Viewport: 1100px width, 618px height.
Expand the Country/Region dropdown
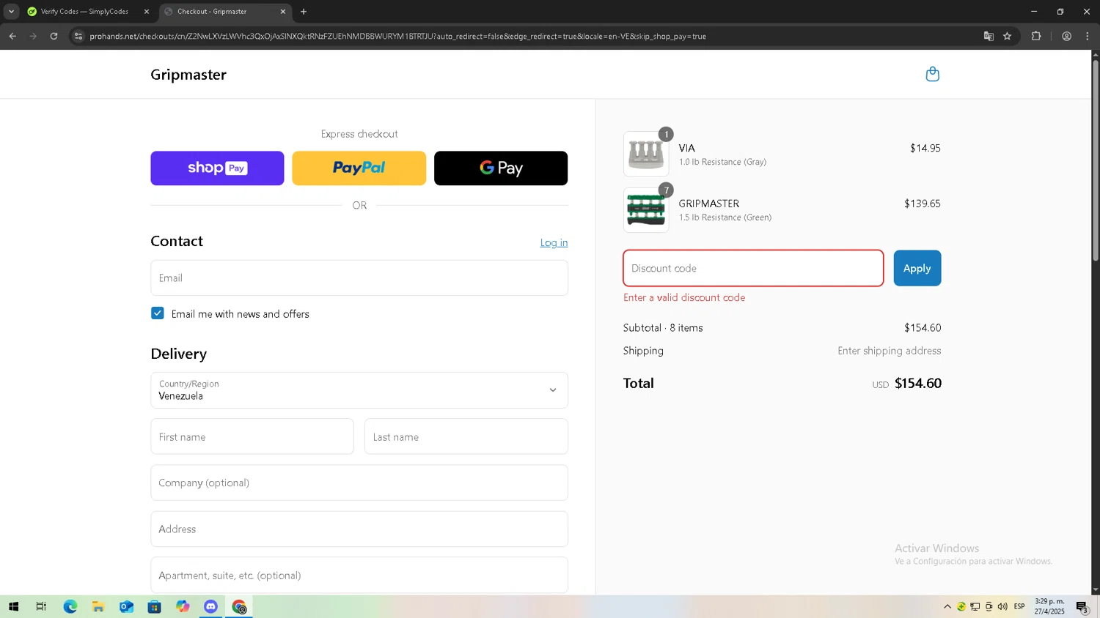pos(359,390)
